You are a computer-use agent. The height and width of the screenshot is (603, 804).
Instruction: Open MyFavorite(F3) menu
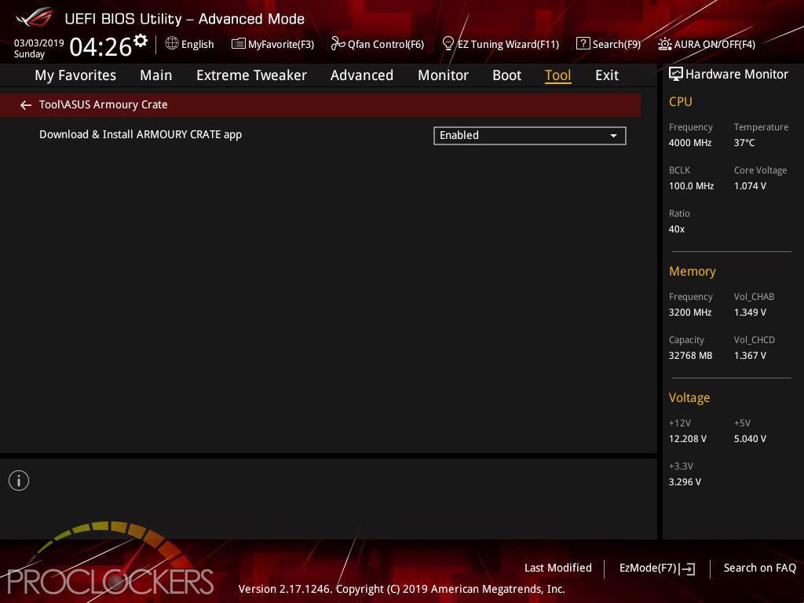[281, 44]
